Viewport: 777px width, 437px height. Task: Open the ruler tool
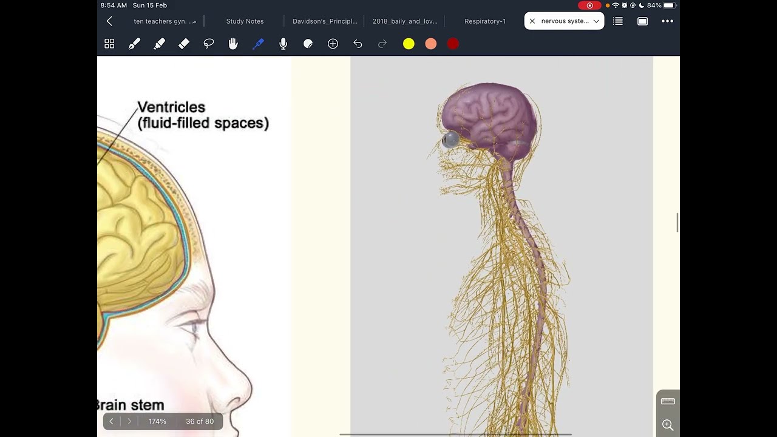[x=668, y=402]
